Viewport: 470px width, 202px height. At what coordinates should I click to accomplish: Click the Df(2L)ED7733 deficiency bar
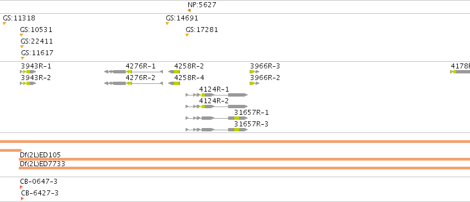pos(244,168)
